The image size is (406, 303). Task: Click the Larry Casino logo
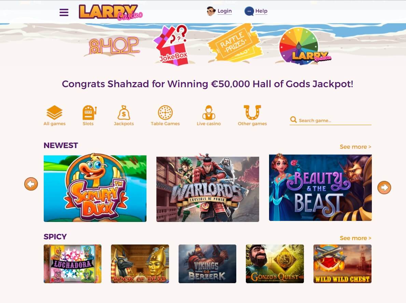click(x=111, y=12)
